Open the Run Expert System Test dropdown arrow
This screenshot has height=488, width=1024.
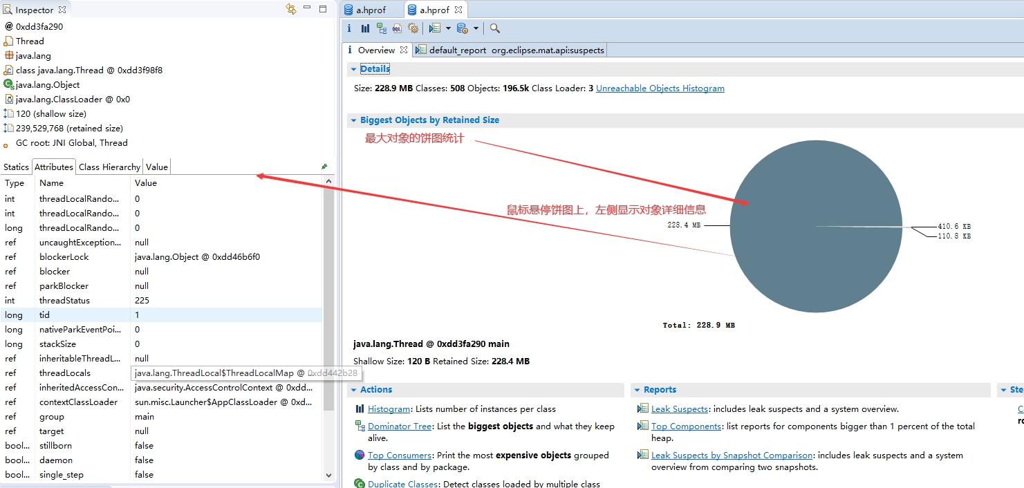(x=448, y=28)
